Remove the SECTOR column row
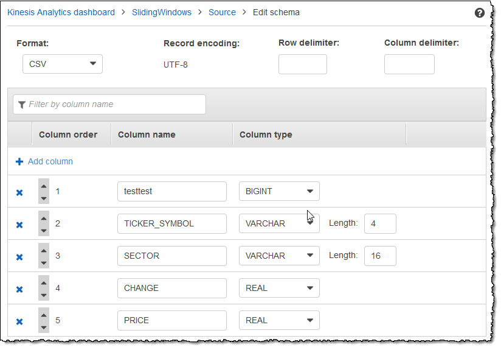 coord(19,257)
